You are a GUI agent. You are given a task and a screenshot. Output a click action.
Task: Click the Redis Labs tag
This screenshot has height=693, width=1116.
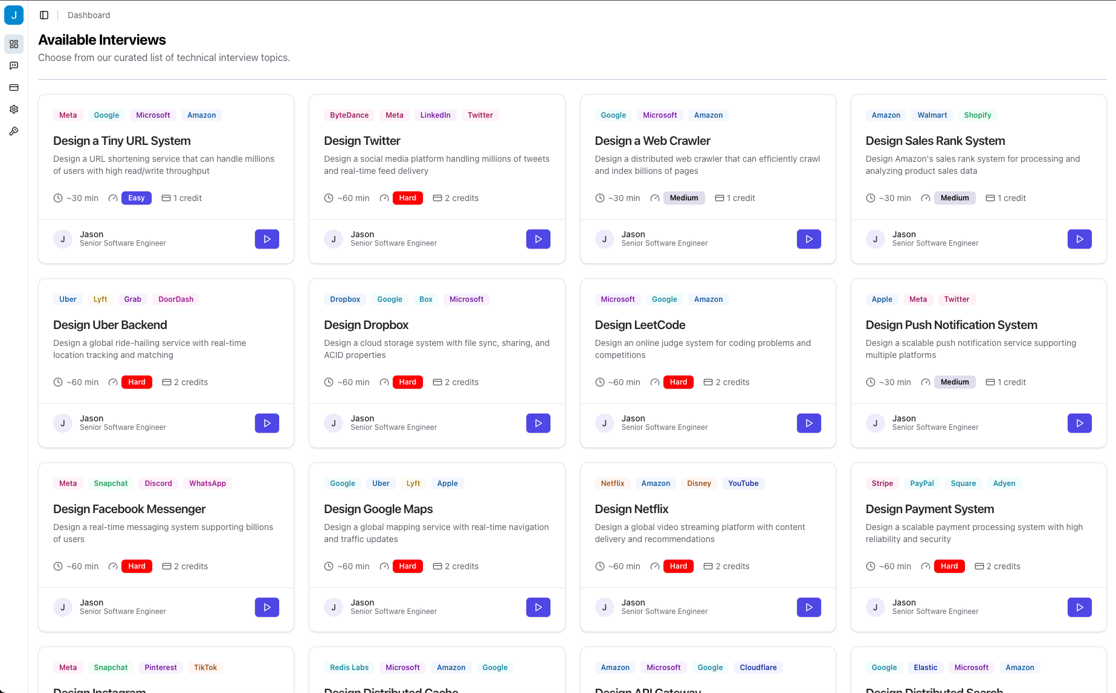click(x=349, y=668)
